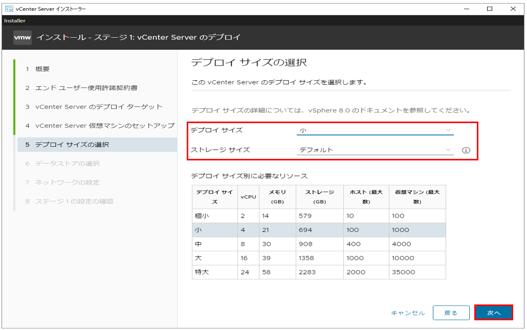This screenshot has height=330, width=527.
Task: Click storage value 1358 in table
Action: pos(306,258)
